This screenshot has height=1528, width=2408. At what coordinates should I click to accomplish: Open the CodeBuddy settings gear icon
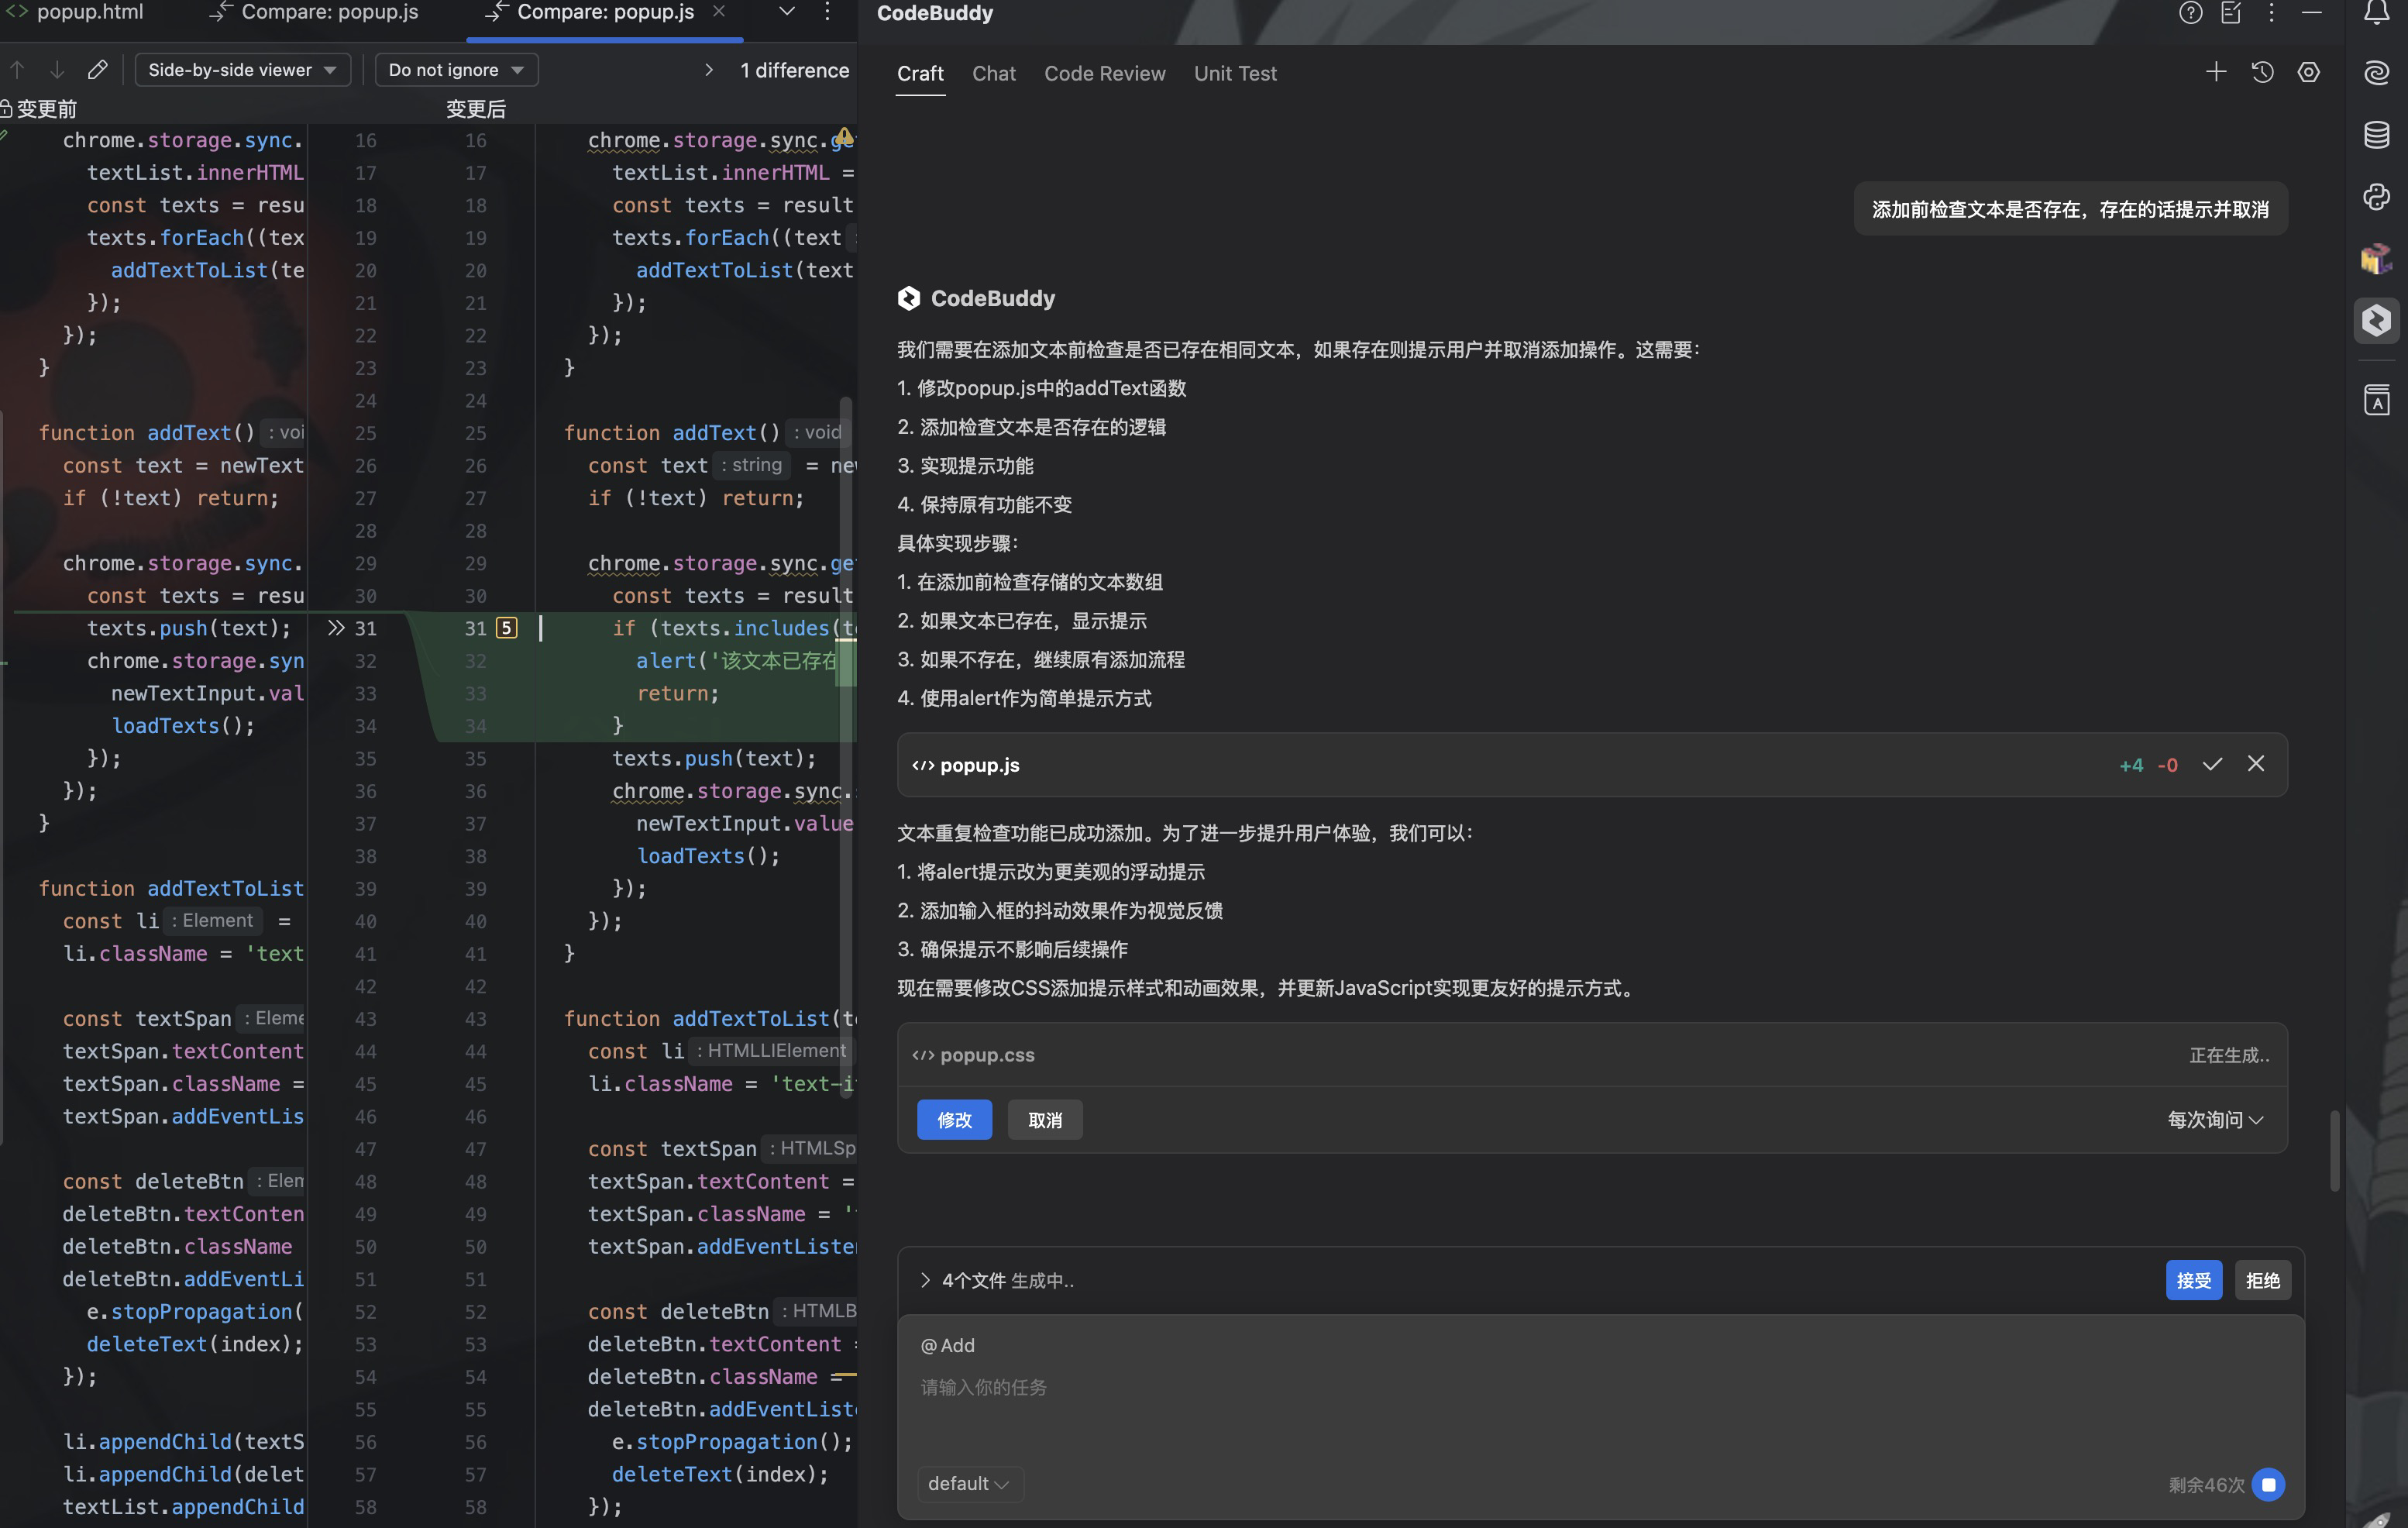(x=2308, y=72)
